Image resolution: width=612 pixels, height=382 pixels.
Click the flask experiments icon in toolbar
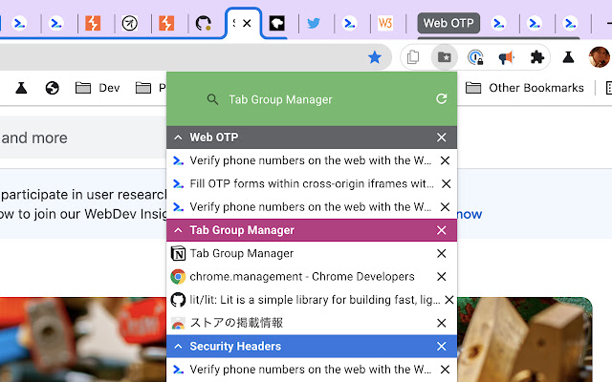[568, 57]
